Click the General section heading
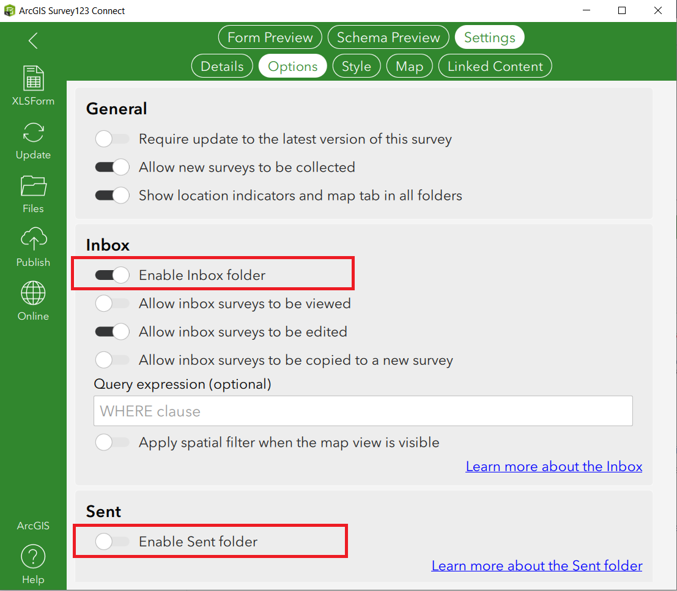This screenshot has width=677, height=591. coord(117,109)
